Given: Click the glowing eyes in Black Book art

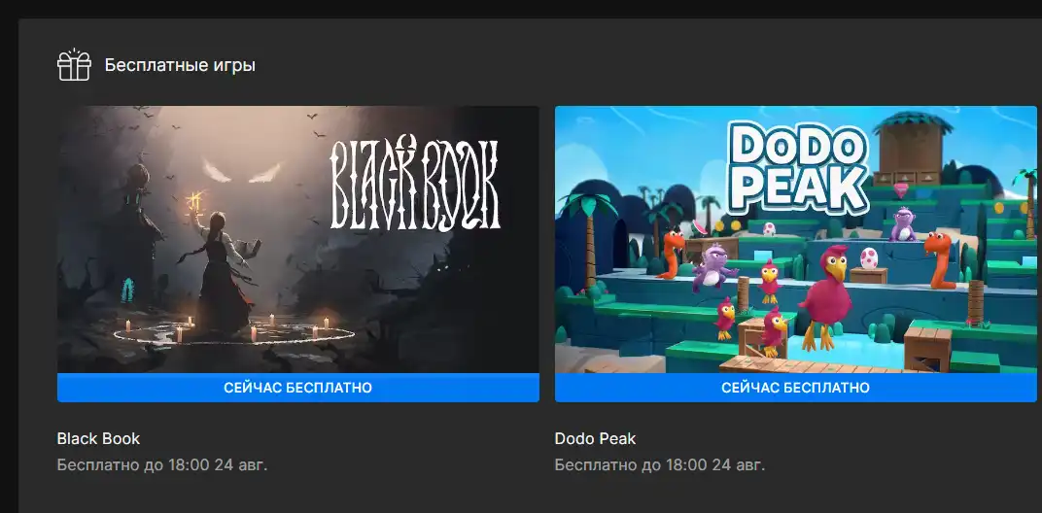Looking at the screenshot, I should [x=241, y=171].
